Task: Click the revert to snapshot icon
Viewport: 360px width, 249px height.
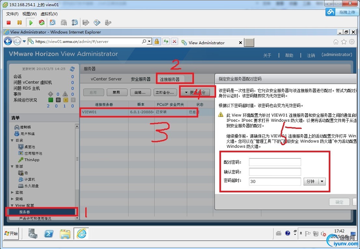Action: (63, 22)
